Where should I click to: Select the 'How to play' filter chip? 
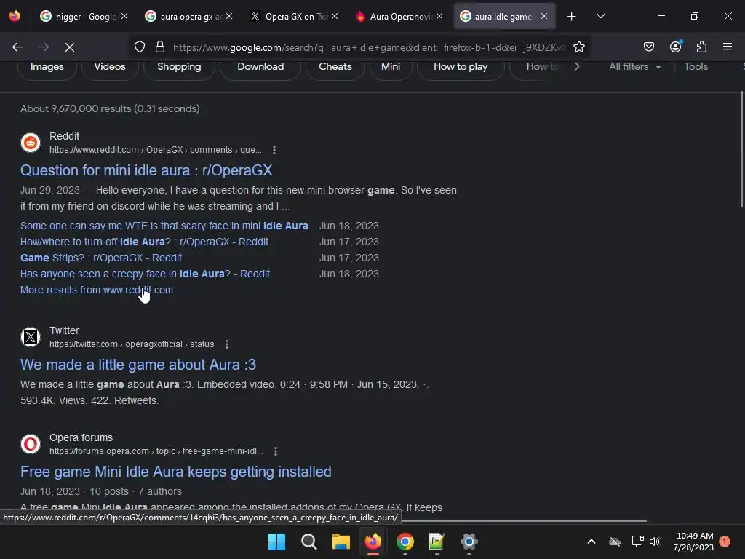click(x=461, y=66)
